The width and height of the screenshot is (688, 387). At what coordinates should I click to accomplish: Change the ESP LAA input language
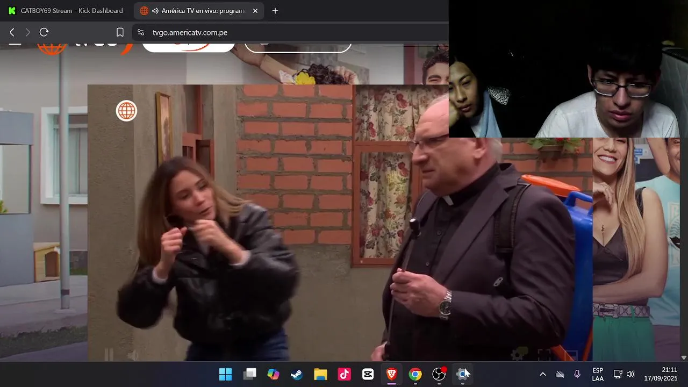(x=598, y=374)
